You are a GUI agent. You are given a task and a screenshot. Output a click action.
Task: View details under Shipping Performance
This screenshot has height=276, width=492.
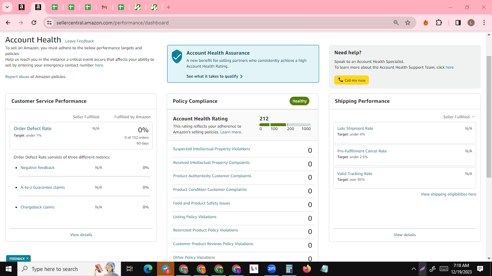(x=405, y=235)
